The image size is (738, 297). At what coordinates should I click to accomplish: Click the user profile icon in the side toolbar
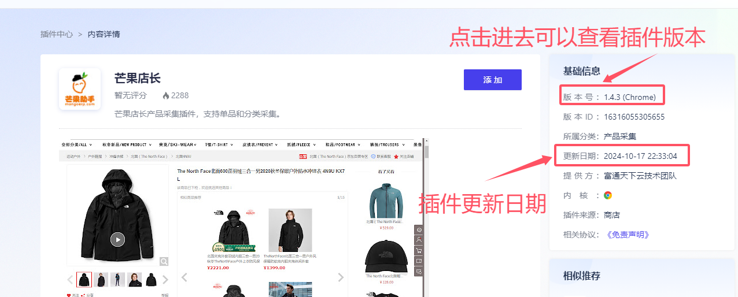click(419, 240)
